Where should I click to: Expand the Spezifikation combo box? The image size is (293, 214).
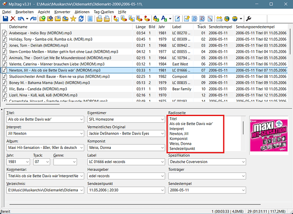(243, 162)
